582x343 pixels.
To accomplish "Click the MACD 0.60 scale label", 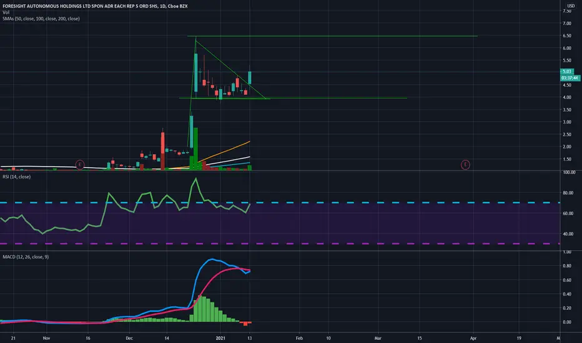I will click(x=567, y=280).
